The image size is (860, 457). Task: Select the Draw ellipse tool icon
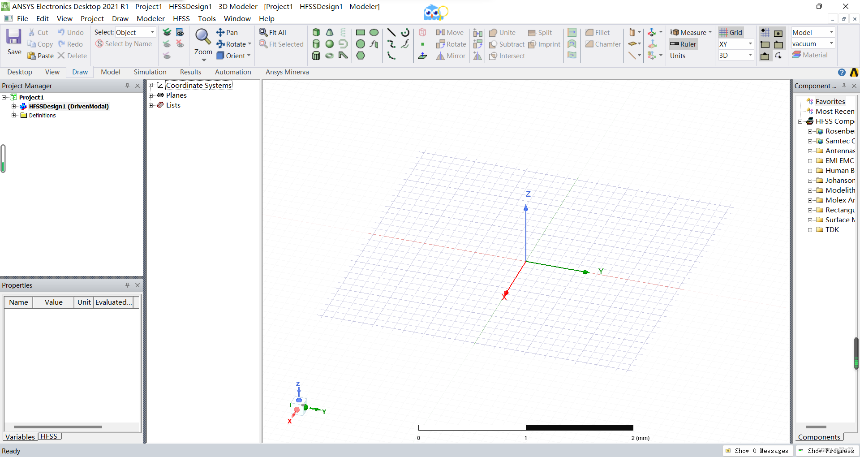[374, 32]
